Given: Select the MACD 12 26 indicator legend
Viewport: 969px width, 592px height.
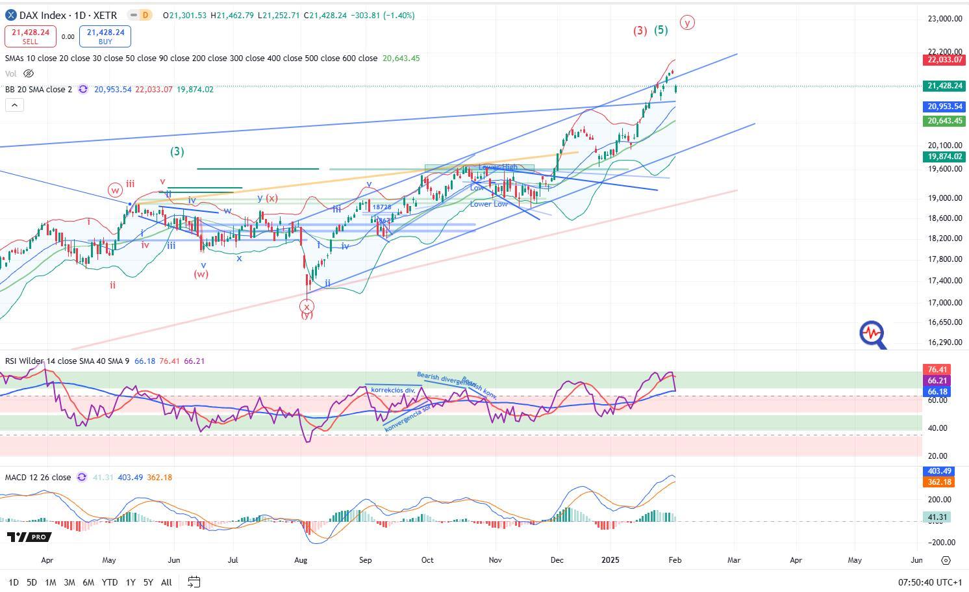Looking at the screenshot, I should [x=38, y=477].
